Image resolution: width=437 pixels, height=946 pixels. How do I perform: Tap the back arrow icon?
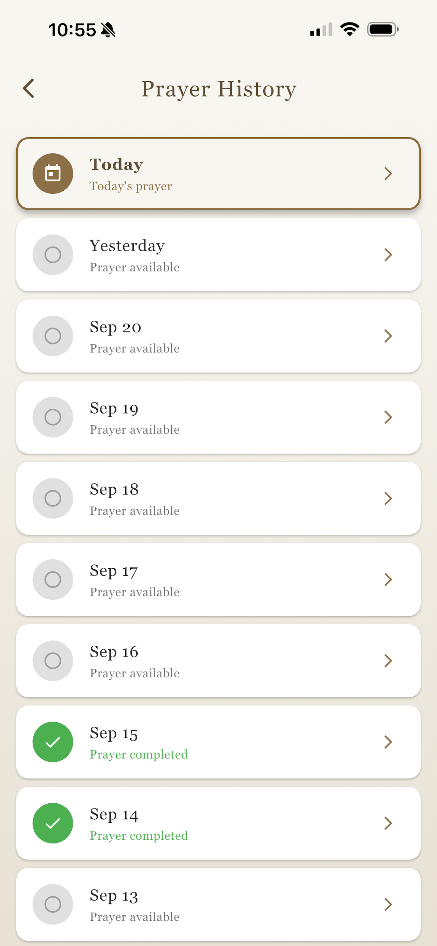[29, 89]
